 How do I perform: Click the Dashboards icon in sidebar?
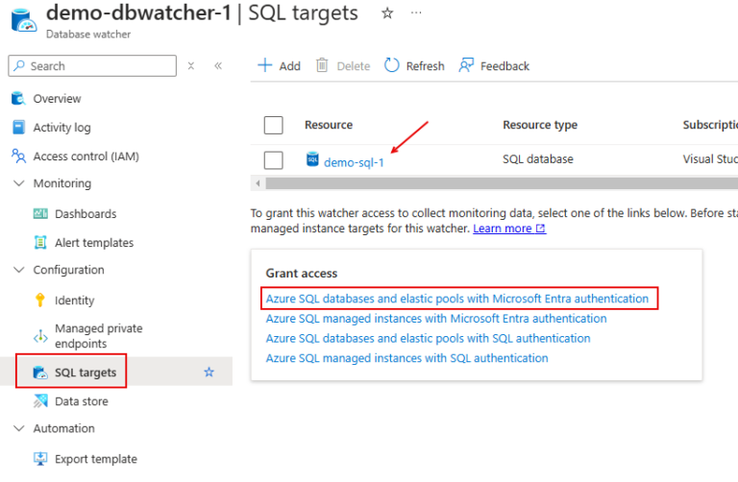[40, 214]
